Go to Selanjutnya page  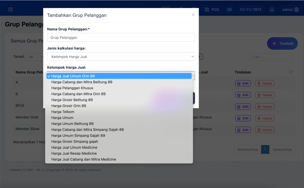pos(282,150)
